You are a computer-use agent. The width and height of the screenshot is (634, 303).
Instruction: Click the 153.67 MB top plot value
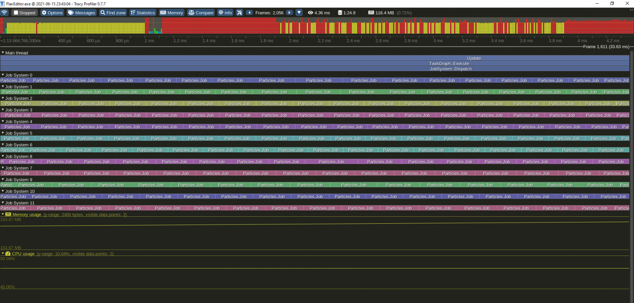point(11,219)
